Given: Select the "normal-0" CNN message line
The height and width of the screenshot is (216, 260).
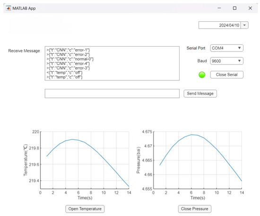Looking at the screenshot, I should click(70, 59).
